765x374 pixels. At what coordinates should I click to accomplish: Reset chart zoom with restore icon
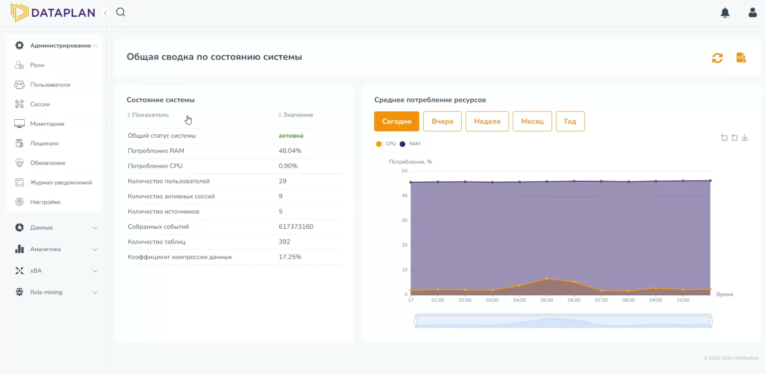(734, 138)
